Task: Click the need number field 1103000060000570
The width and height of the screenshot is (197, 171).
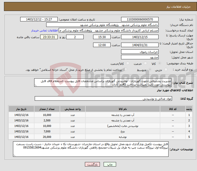Action: (140, 19)
